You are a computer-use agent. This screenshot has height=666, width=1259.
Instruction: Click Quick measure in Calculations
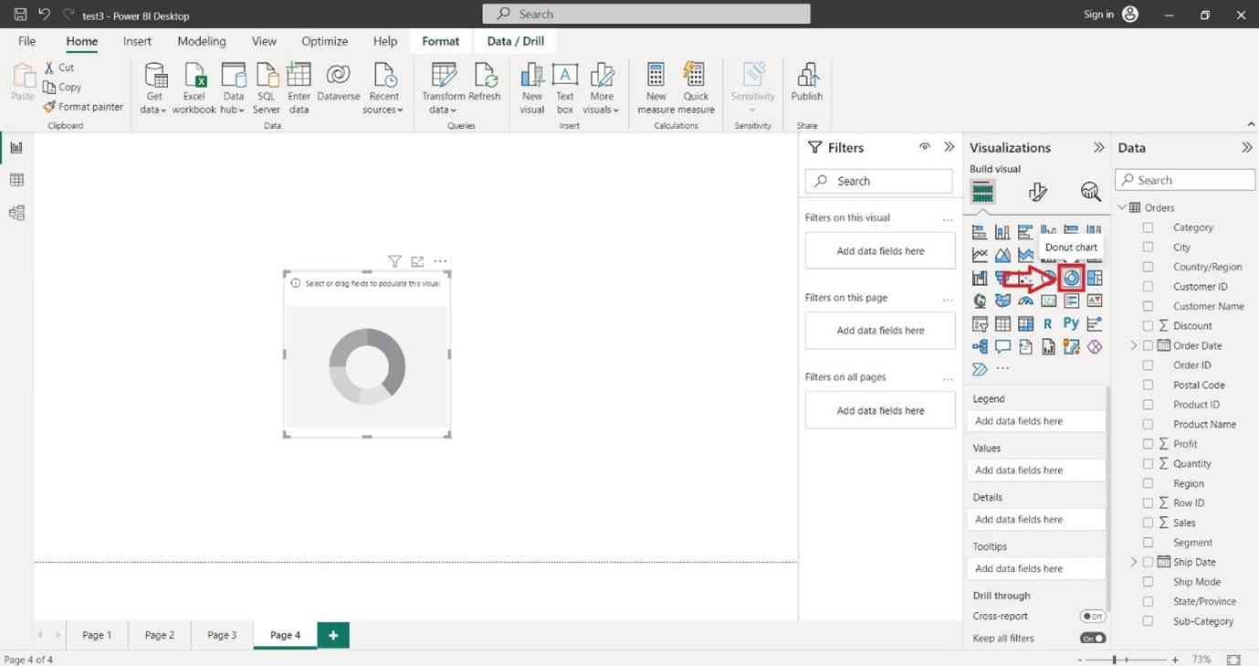coord(696,89)
